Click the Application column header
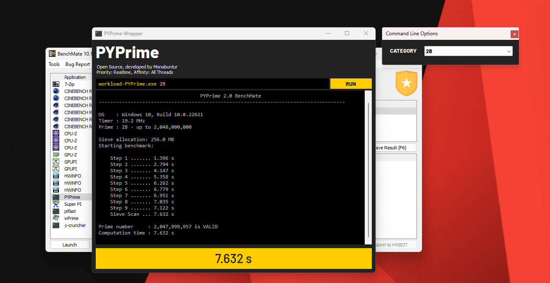The width and height of the screenshot is (550, 283). click(x=75, y=77)
